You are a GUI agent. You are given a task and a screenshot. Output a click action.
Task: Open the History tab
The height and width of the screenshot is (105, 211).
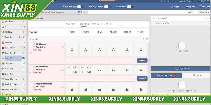click(x=197, y=75)
